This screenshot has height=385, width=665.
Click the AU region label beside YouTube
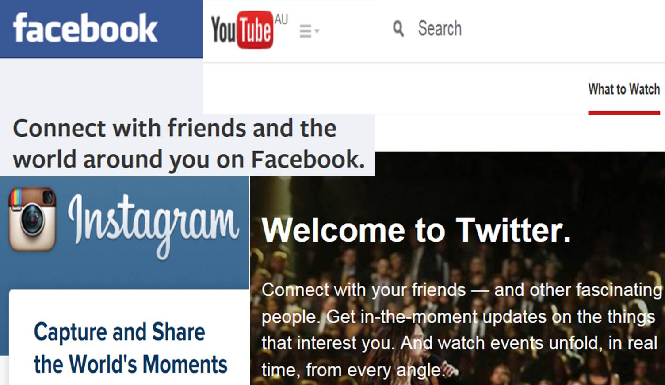(x=281, y=19)
